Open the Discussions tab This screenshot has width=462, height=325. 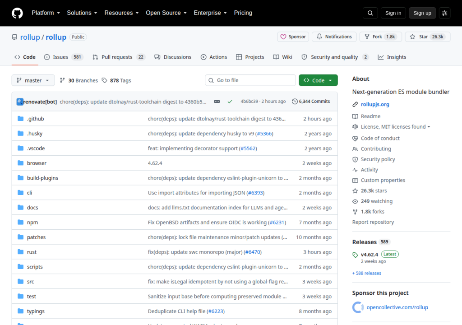pyautogui.click(x=173, y=57)
